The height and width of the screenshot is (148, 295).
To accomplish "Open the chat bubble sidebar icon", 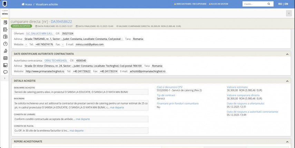I will (5, 72).
